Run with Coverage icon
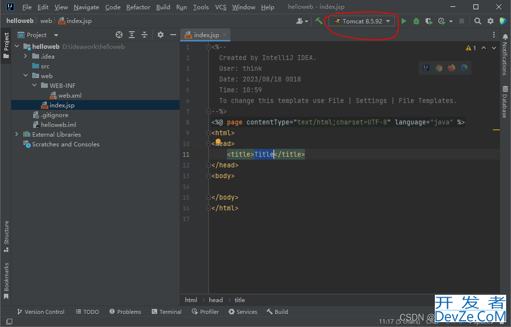The width and height of the screenshot is (511, 327). click(429, 21)
